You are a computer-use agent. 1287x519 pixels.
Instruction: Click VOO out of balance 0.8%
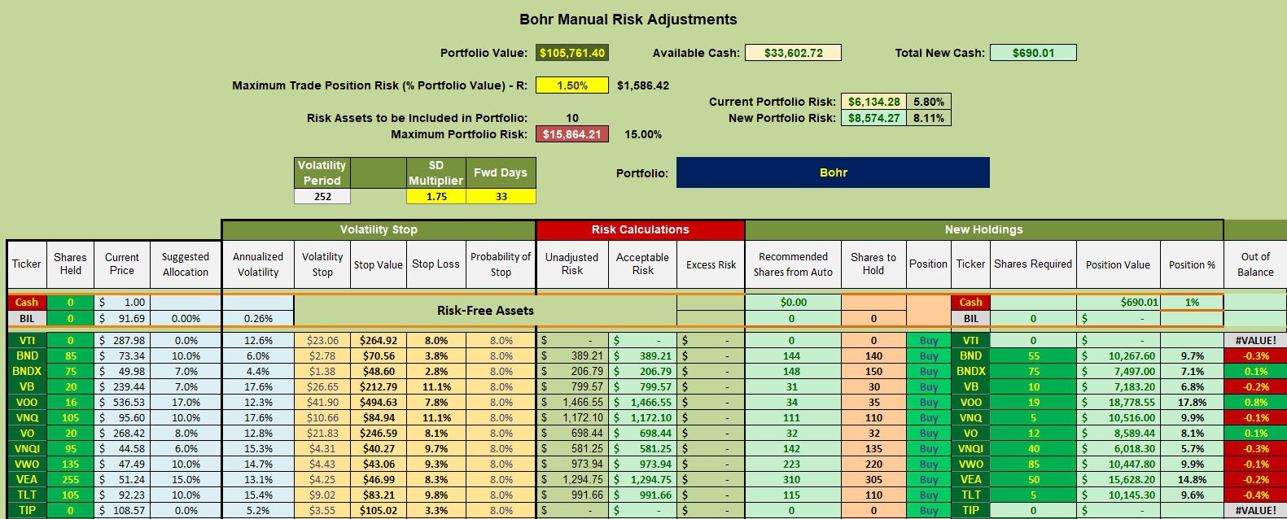click(1255, 402)
